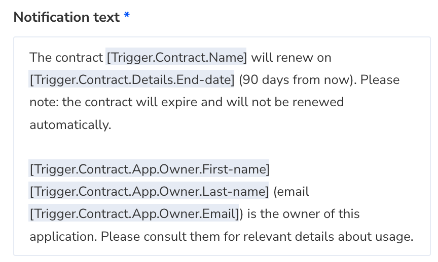Click the empty line between paragraphs
The width and height of the screenshot is (438, 262).
tap(222, 147)
